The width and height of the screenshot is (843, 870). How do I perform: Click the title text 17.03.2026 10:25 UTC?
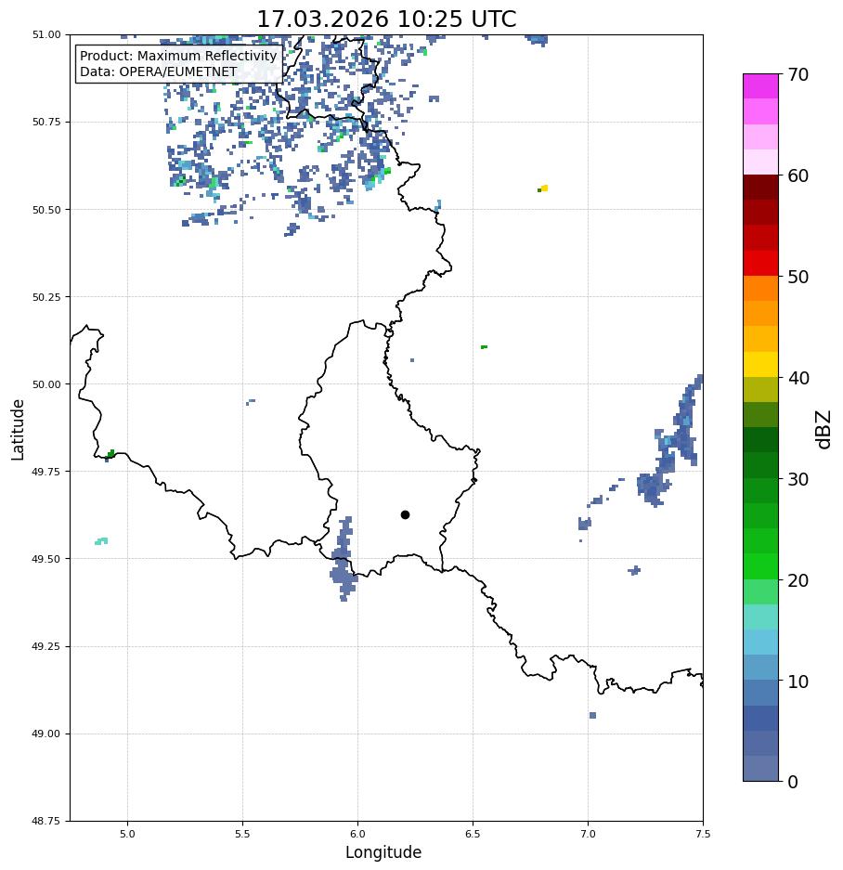pyautogui.click(x=386, y=19)
